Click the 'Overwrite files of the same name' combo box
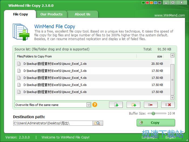 point(53,105)
